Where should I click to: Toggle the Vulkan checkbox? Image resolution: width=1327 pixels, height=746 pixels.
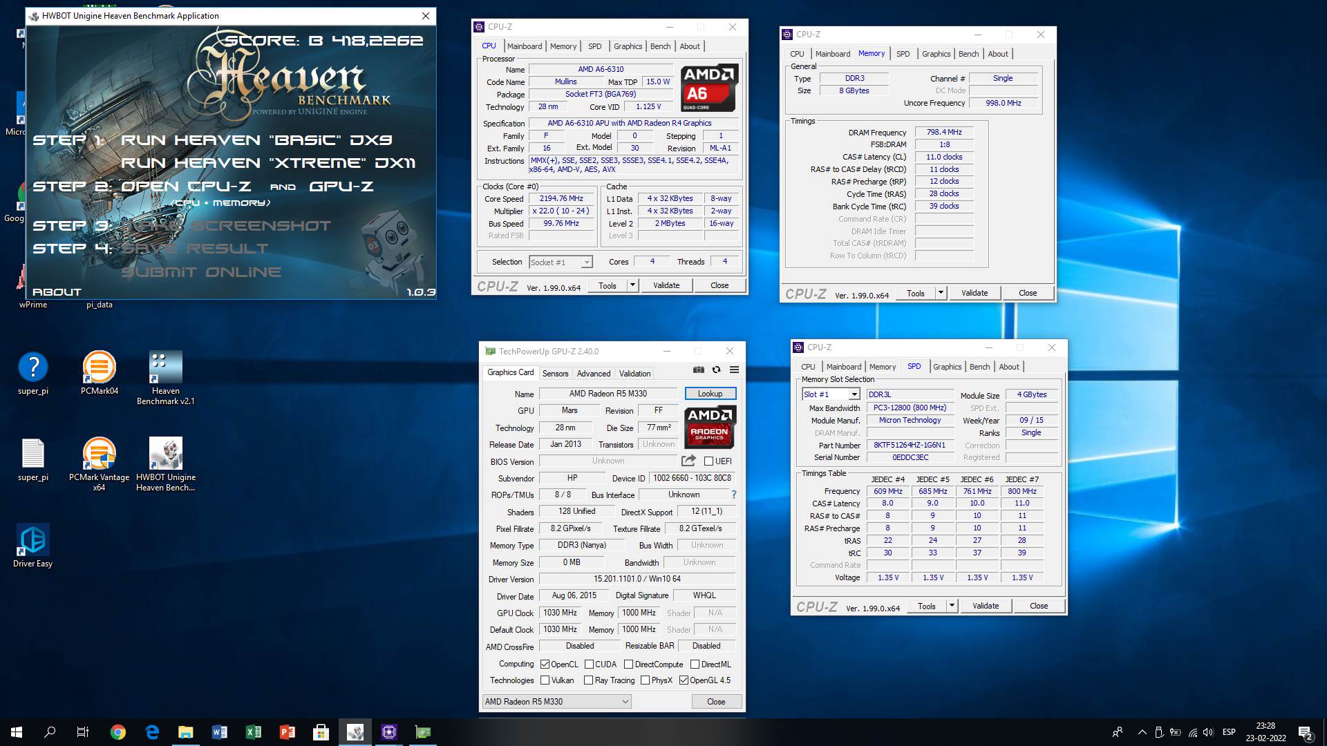[x=545, y=680]
